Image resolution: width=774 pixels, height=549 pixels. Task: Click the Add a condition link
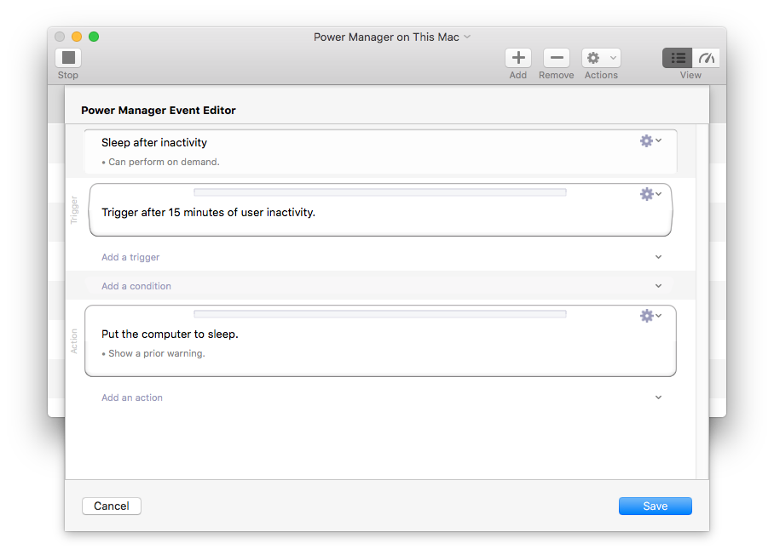[x=136, y=286]
